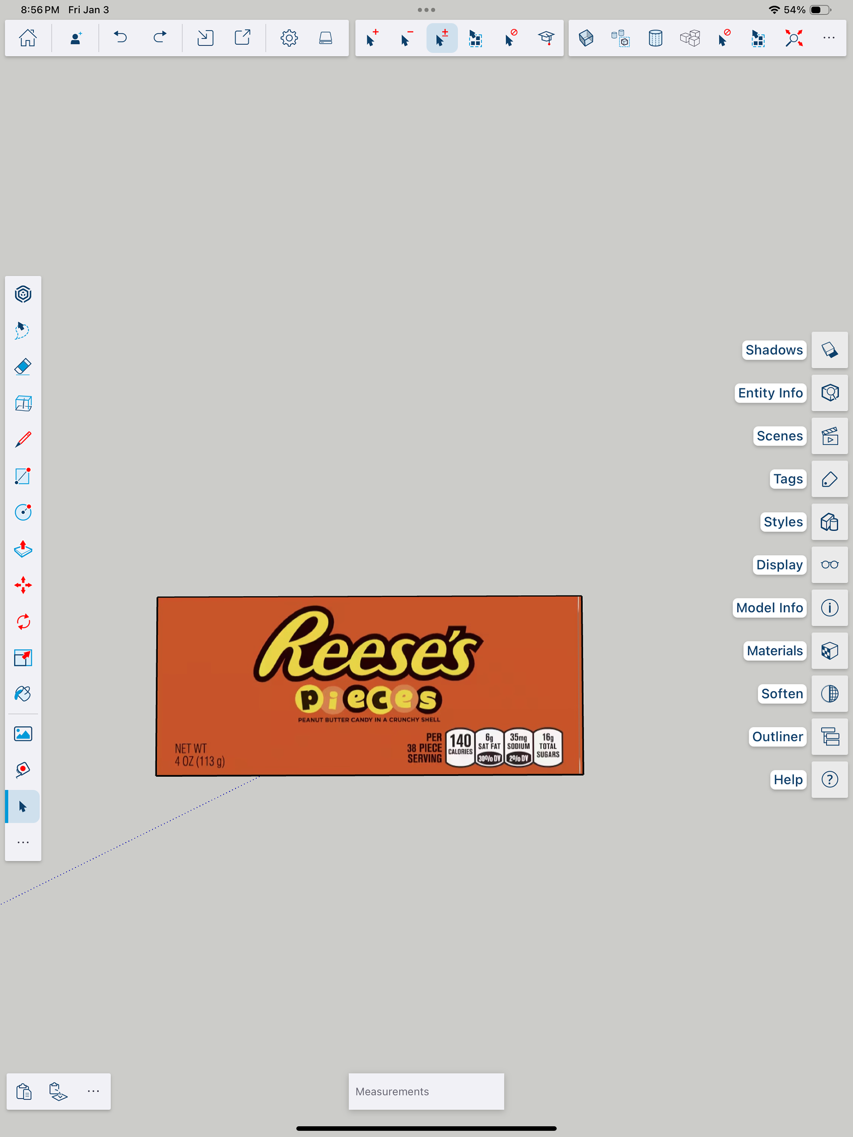Select the Push/Pull tool
Screen dimensions: 853x1137
(23, 549)
